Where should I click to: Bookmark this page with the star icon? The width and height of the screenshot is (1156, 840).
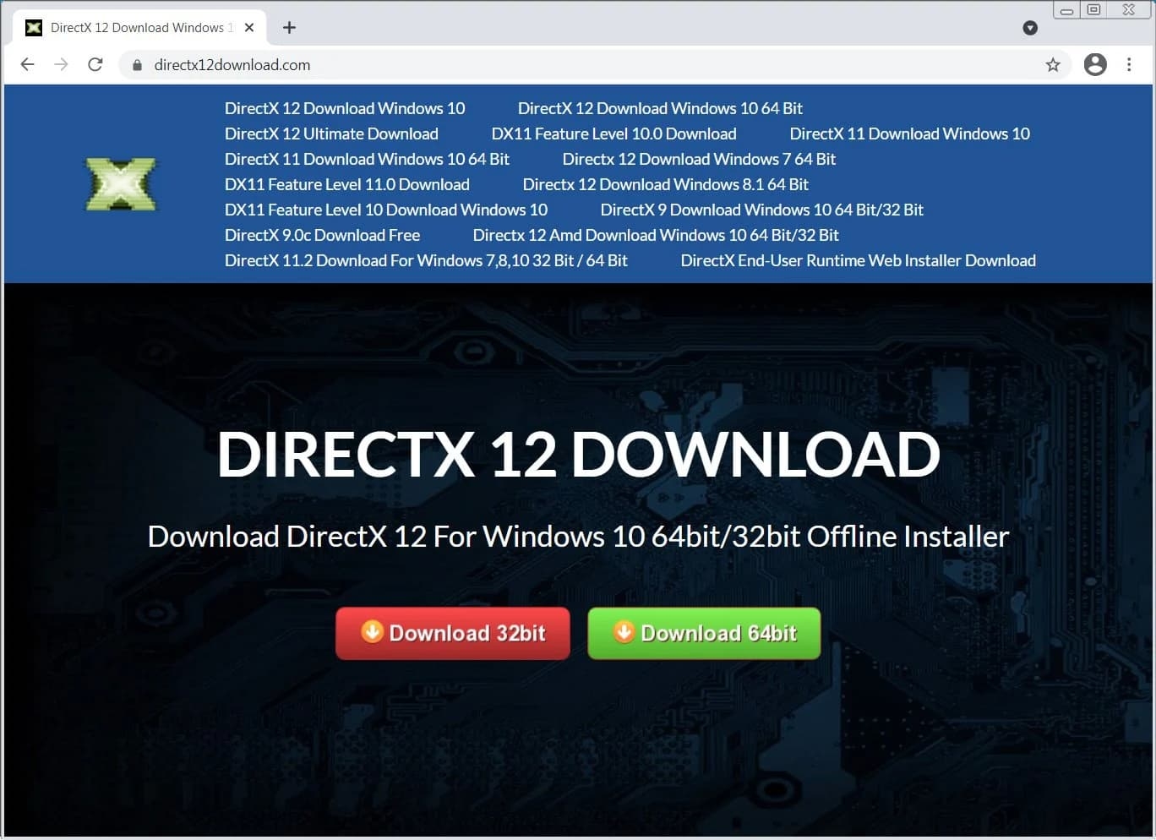pos(1053,65)
